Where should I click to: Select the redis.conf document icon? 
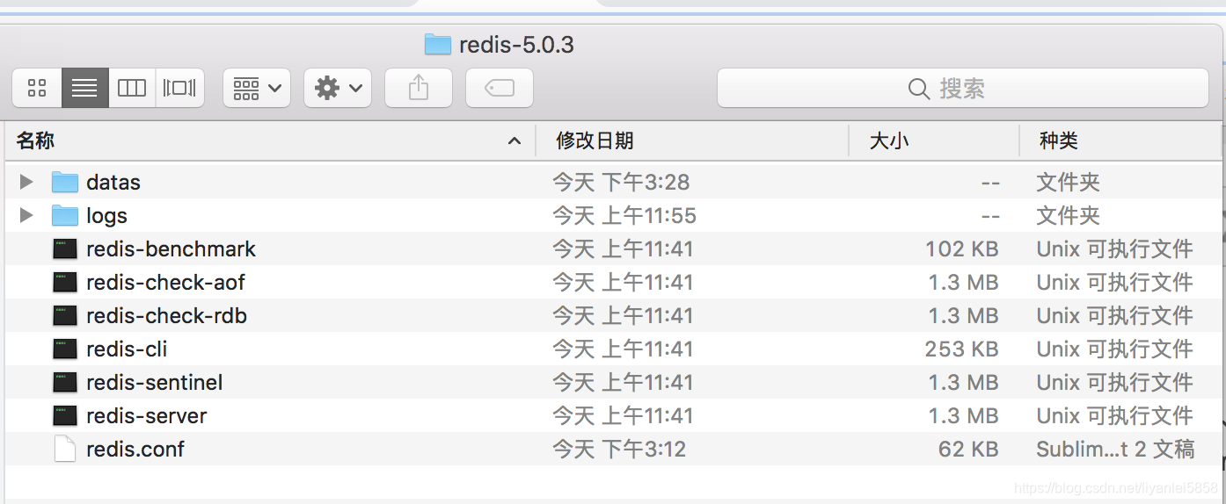pyautogui.click(x=65, y=449)
